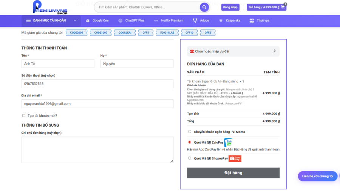Image resolution: width=340 pixels, height=192 pixels.
Task: Tick the Tạo tài khoản mới checkbox
Action: pyautogui.click(x=24, y=116)
